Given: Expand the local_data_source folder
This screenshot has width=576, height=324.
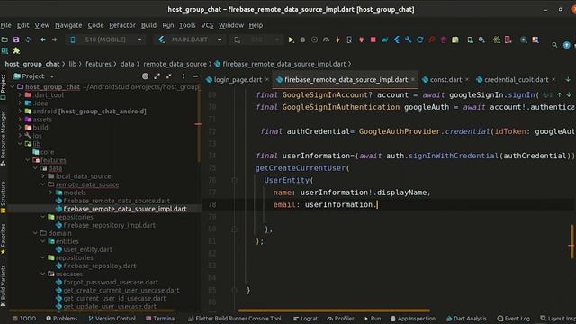Looking at the screenshot, I should (43, 176).
